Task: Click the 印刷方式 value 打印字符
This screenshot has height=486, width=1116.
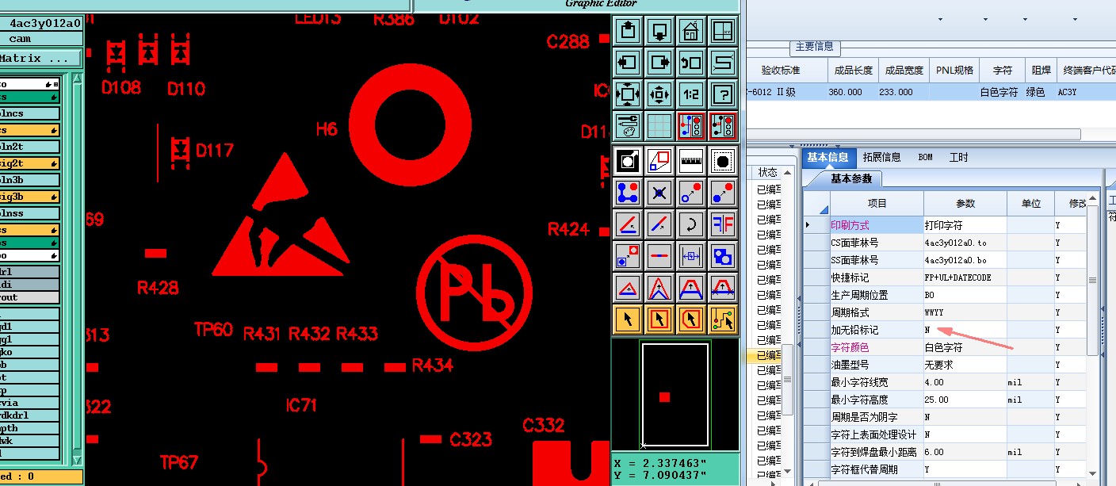Action: pyautogui.click(x=965, y=225)
